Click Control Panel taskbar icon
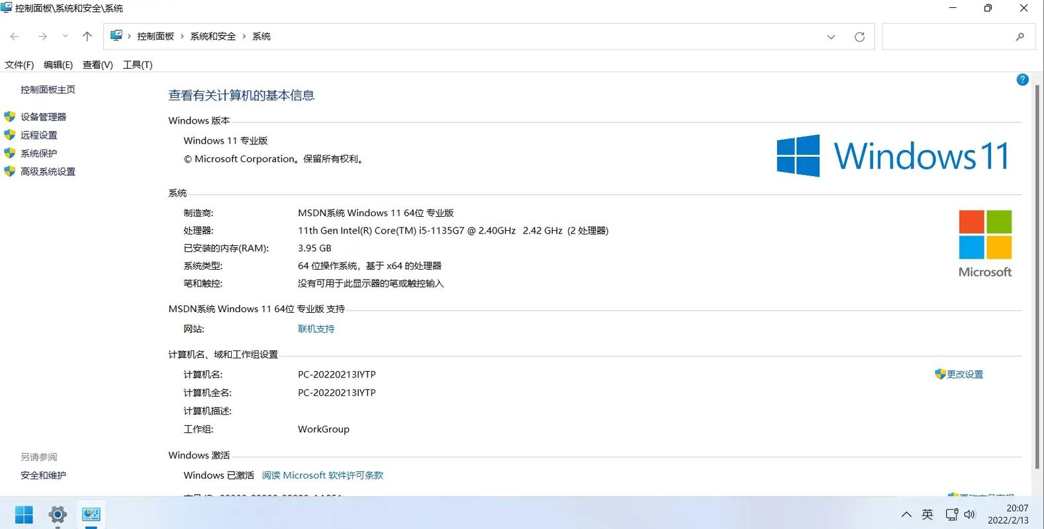 click(x=91, y=514)
